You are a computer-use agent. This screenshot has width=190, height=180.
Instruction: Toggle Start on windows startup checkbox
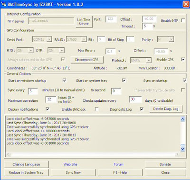64,81
